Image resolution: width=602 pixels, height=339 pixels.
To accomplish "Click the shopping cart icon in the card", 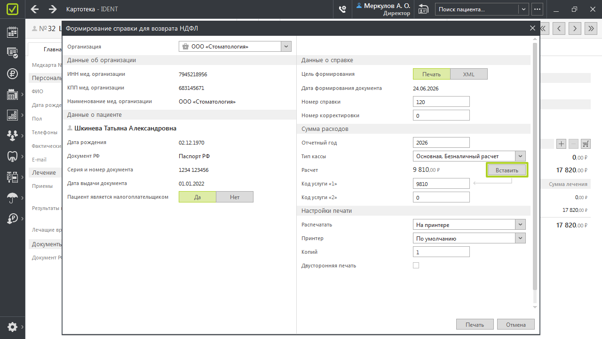I will click(586, 144).
